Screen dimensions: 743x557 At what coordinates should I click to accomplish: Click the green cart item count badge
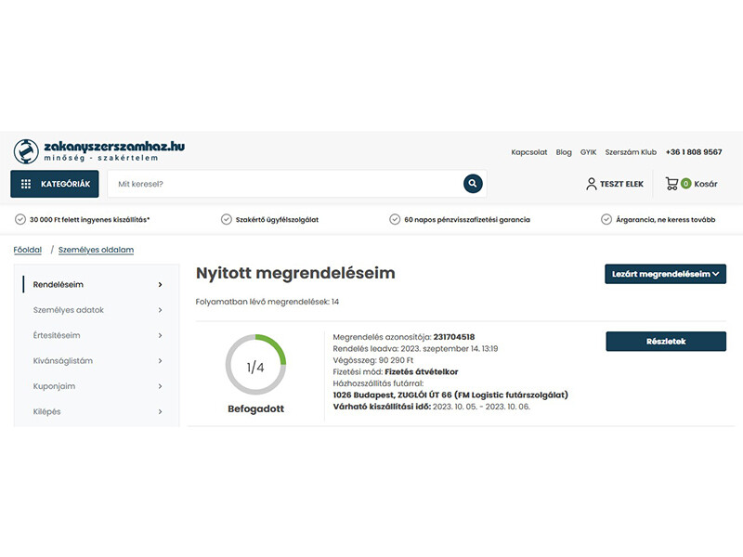pyautogui.click(x=685, y=184)
